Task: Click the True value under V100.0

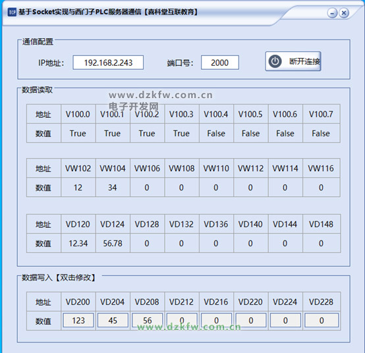Action: tap(78, 133)
